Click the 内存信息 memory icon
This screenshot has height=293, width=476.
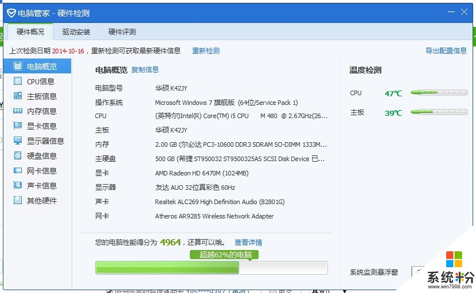(x=18, y=111)
